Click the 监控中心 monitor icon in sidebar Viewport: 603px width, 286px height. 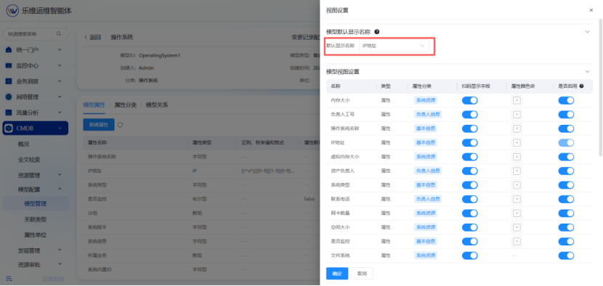point(9,66)
